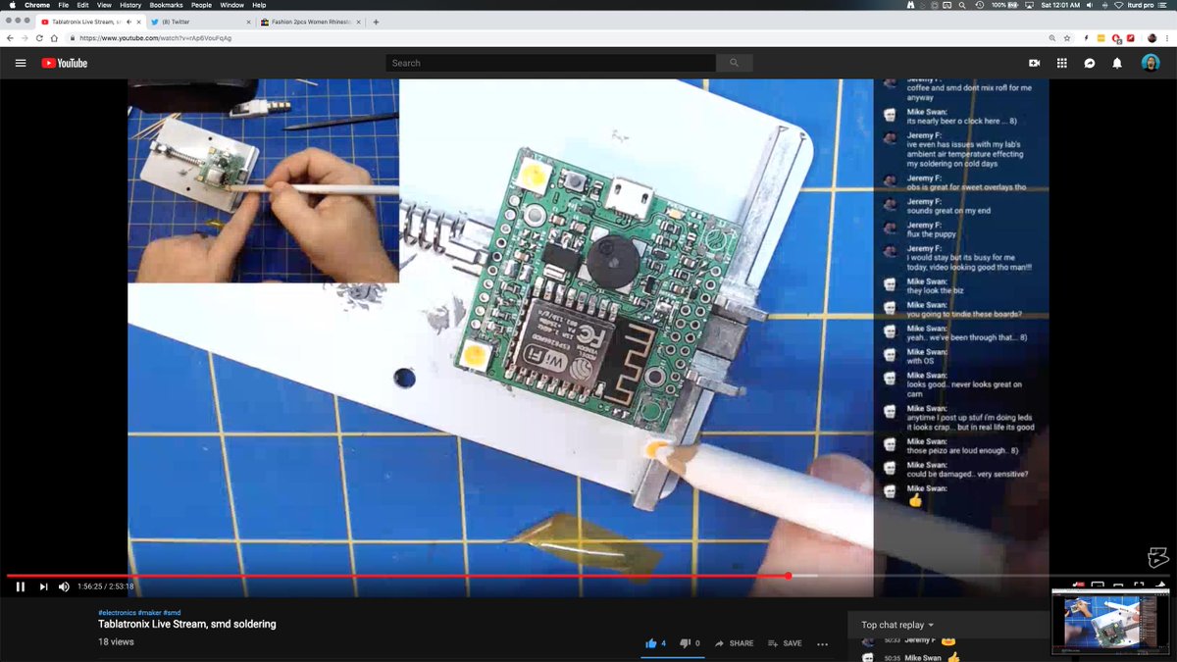Open the yellow extension icon
The height and width of the screenshot is (662, 1177).
1100,38
